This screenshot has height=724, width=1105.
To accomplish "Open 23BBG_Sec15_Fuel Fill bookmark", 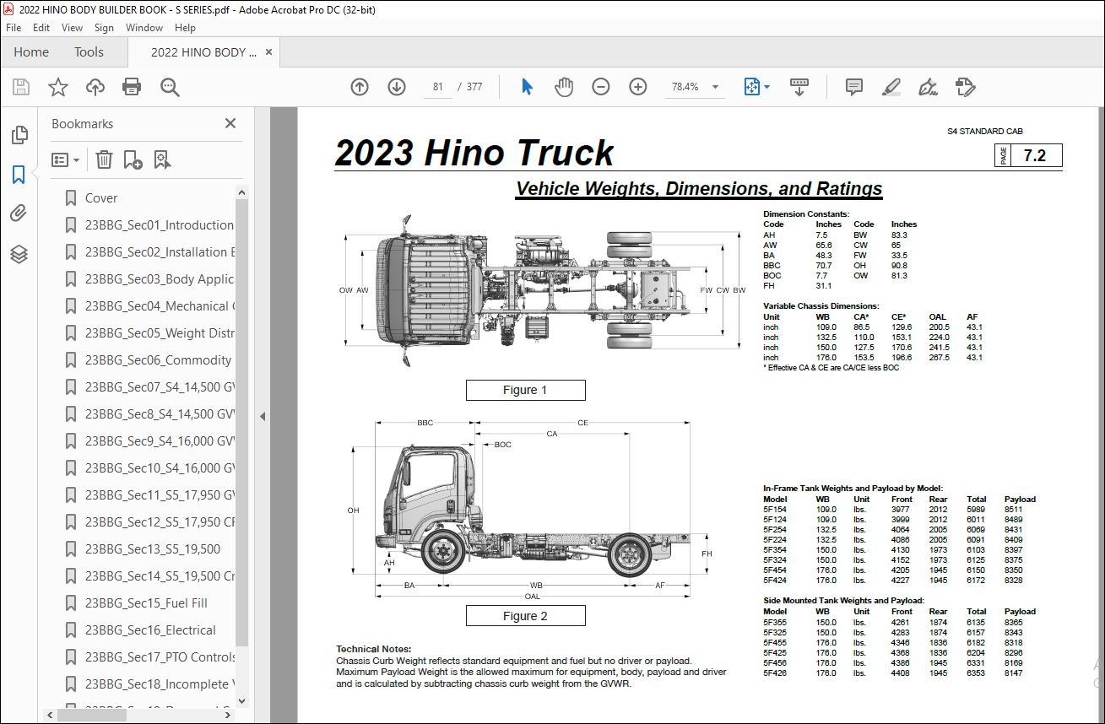I will (146, 603).
